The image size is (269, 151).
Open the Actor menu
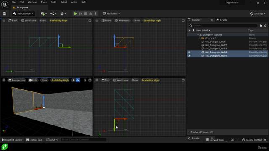[x=74, y=2]
